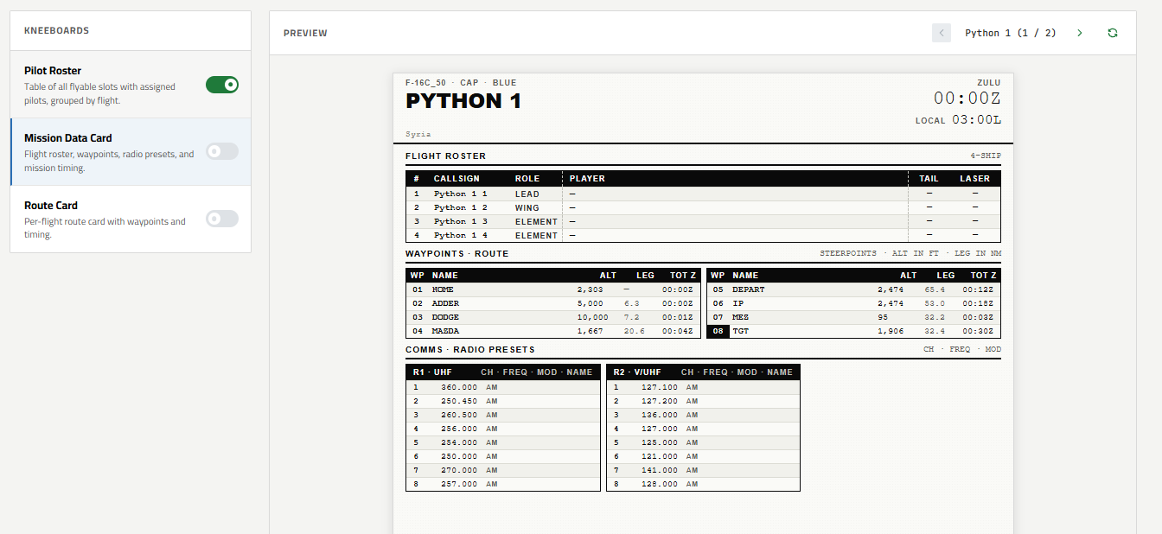Viewport: 1162px width, 534px height.
Task: Click the 4-SHIP label
Action: tap(986, 156)
